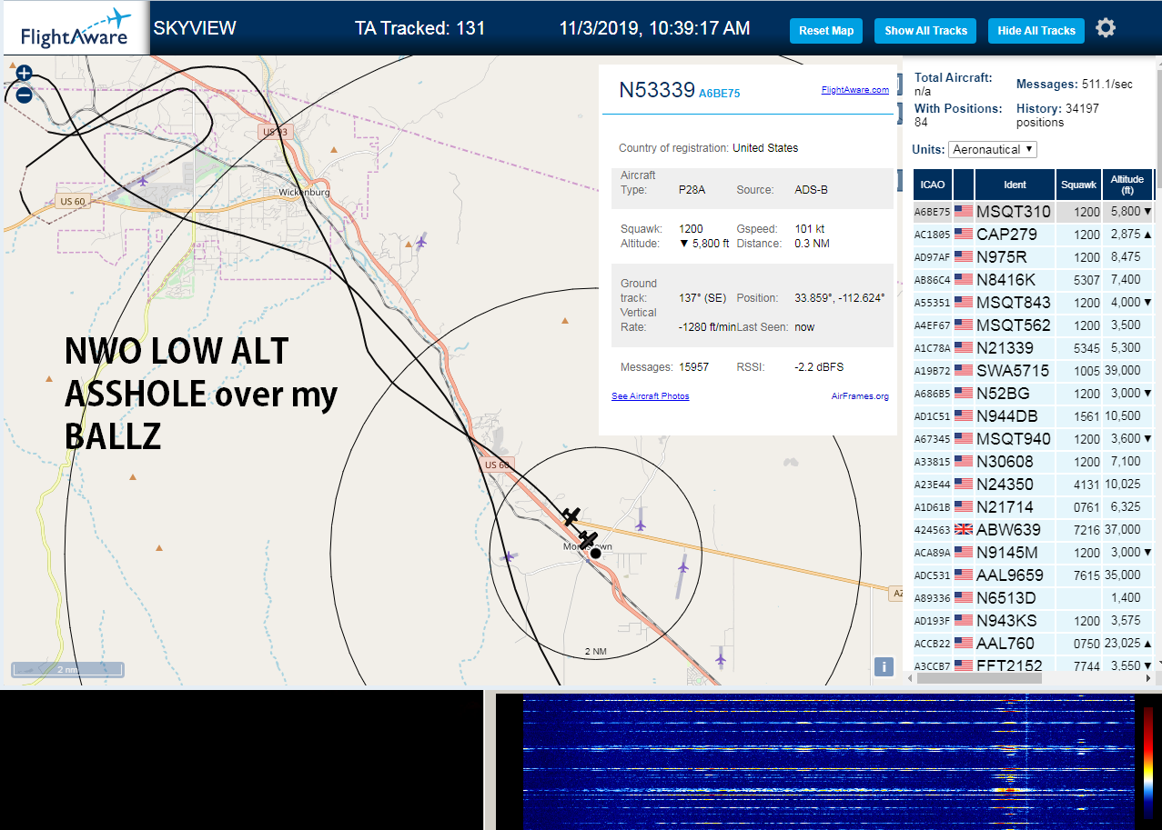The image size is (1162, 830).
Task: Select the purple aircraft east of Wickenburg
Action: tap(420, 241)
